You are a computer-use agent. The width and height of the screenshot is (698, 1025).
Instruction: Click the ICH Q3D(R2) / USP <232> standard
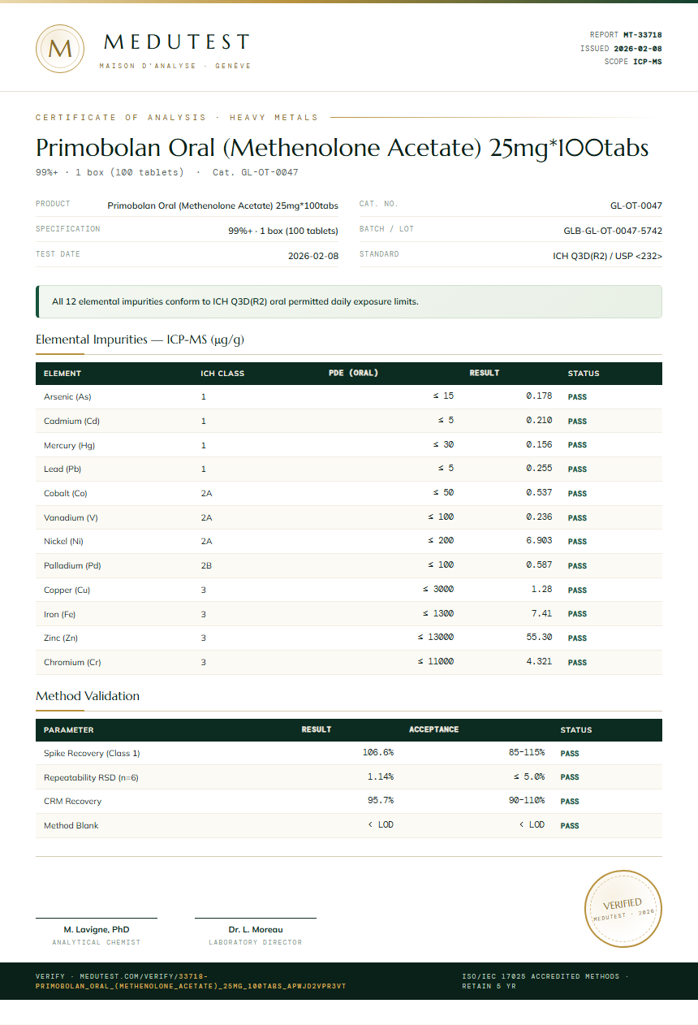[607, 256]
